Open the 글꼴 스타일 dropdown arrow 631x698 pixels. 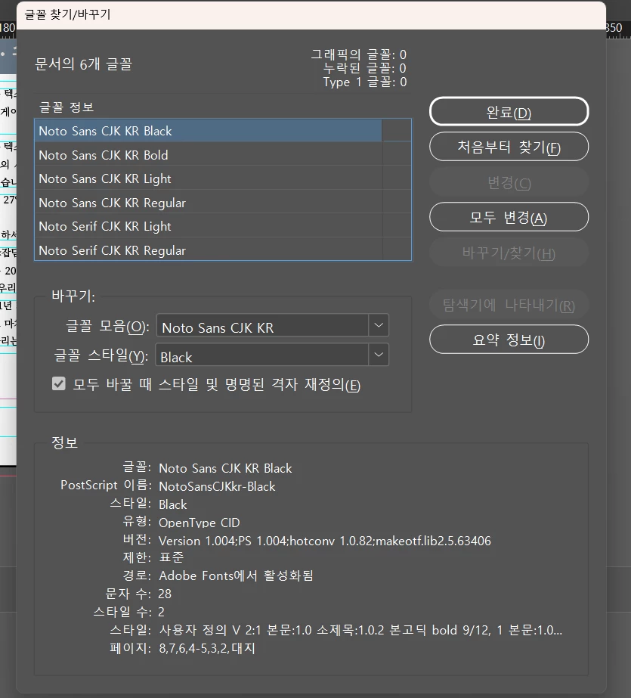click(x=379, y=355)
